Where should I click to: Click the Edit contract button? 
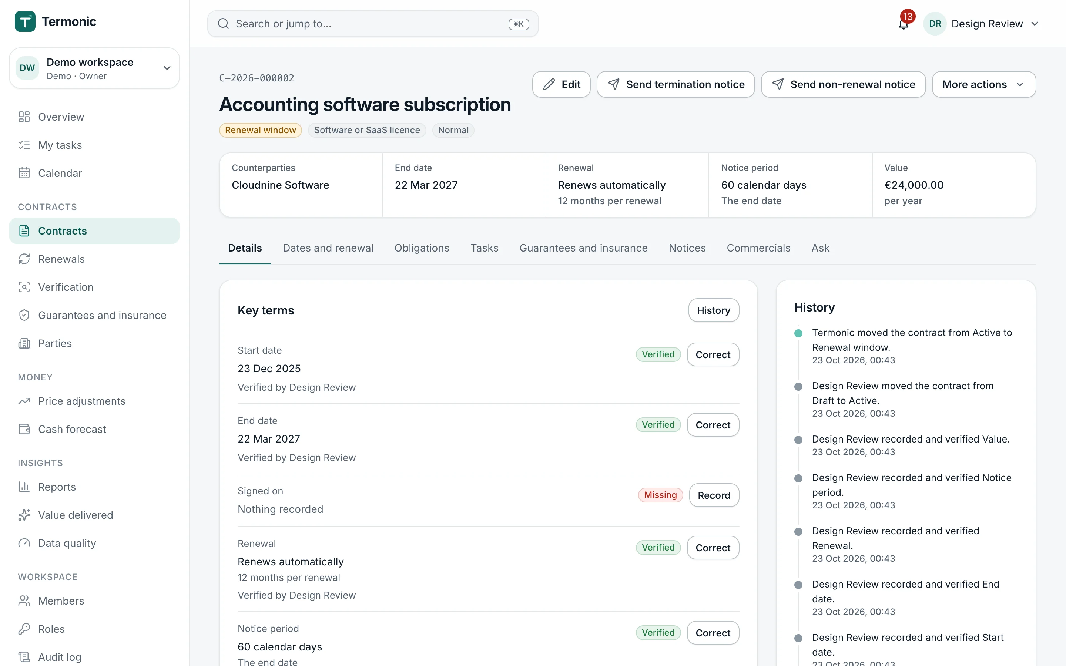coord(561,85)
